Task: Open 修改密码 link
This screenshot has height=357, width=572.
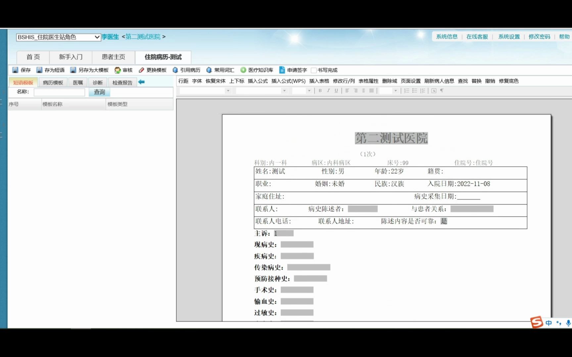Action: (540, 37)
